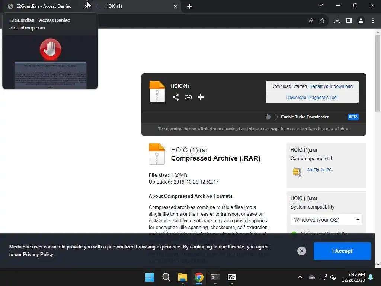
Task: Open 7-Zip from taskbar
Action: 232,277
